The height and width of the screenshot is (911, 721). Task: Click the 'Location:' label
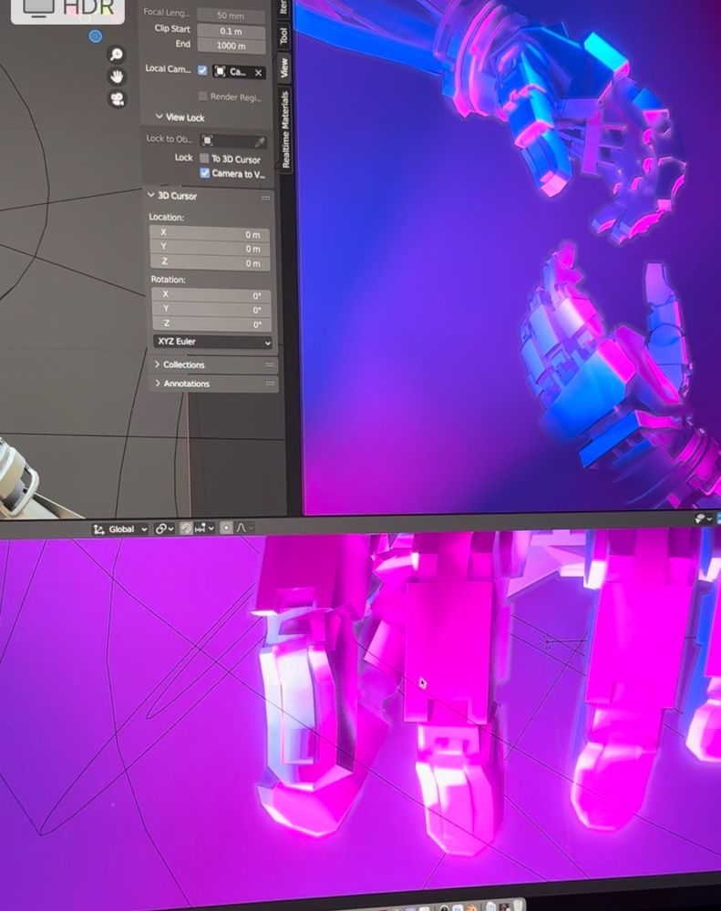point(166,217)
